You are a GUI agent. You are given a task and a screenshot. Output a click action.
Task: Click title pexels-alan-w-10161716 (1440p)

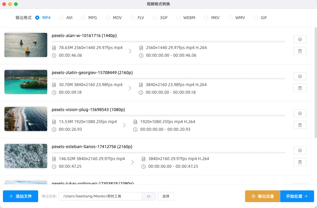click(84, 36)
